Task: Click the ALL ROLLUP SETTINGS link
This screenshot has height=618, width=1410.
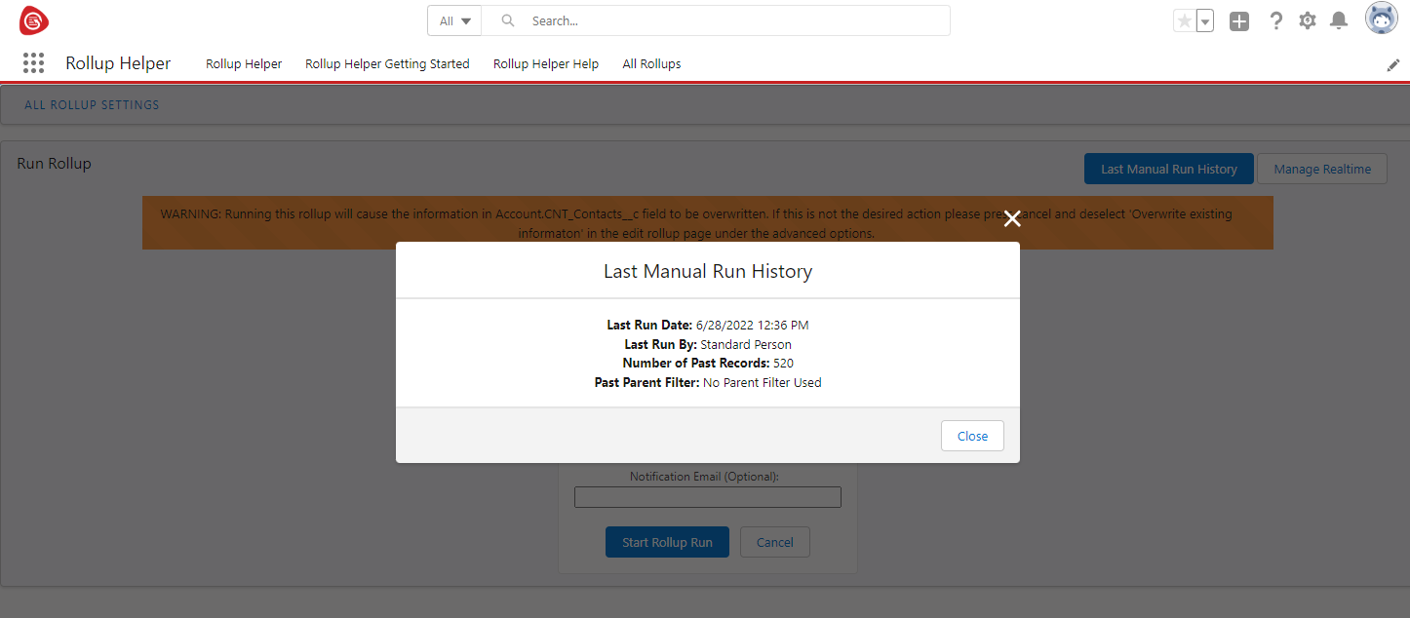Action: pyautogui.click(x=92, y=104)
